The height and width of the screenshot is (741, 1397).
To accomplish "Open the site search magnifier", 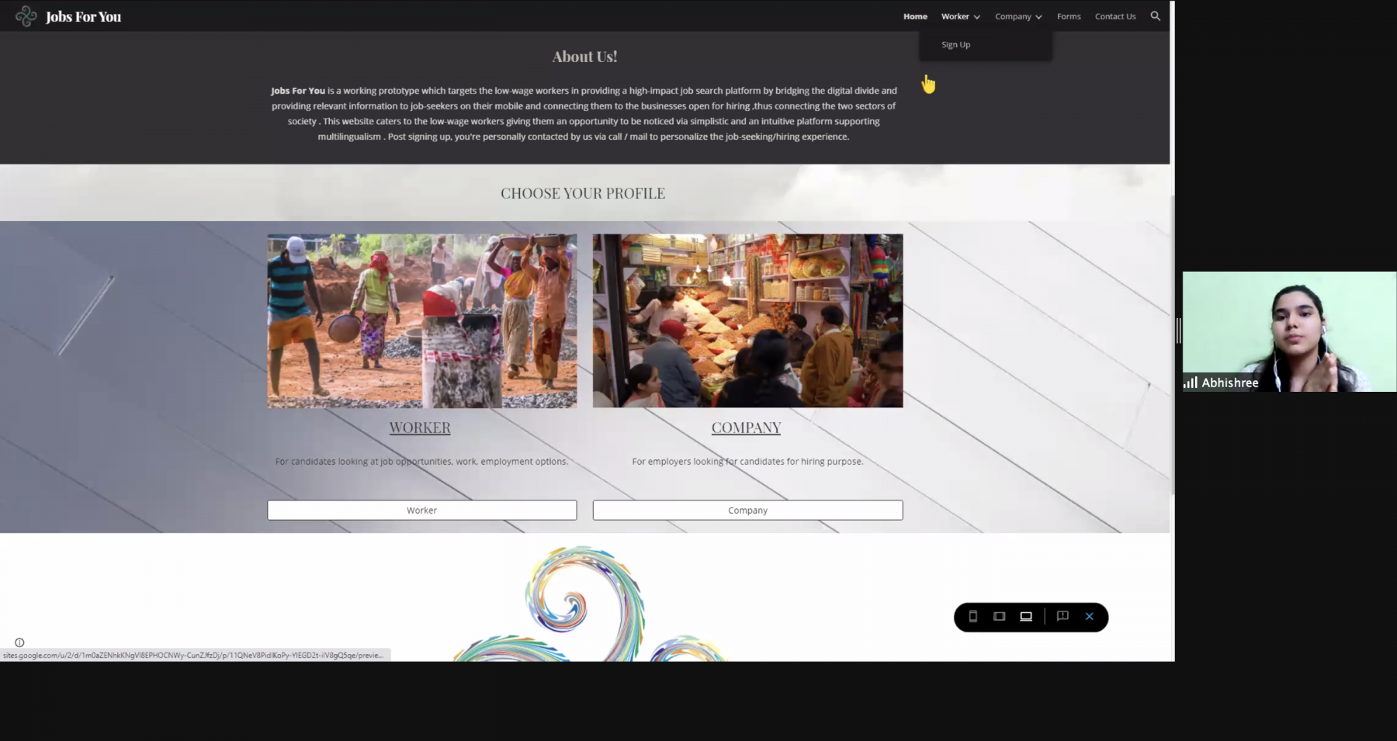I will [1155, 16].
